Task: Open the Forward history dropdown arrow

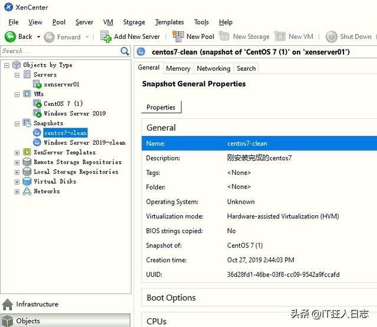Action: click(x=87, y=37)
